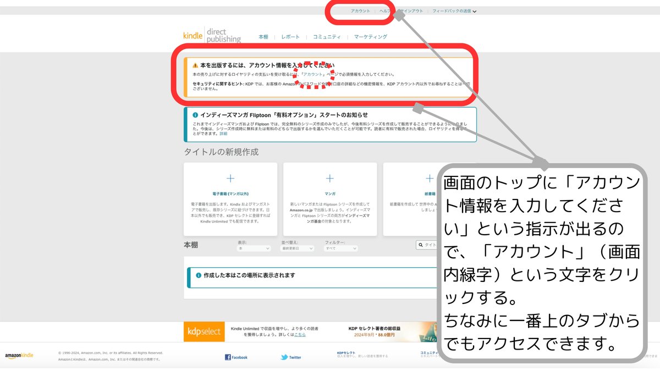The width and height of the screenshot is (660, 371).
Task: Open the Twitter footer link
Action: click(291, 357)
